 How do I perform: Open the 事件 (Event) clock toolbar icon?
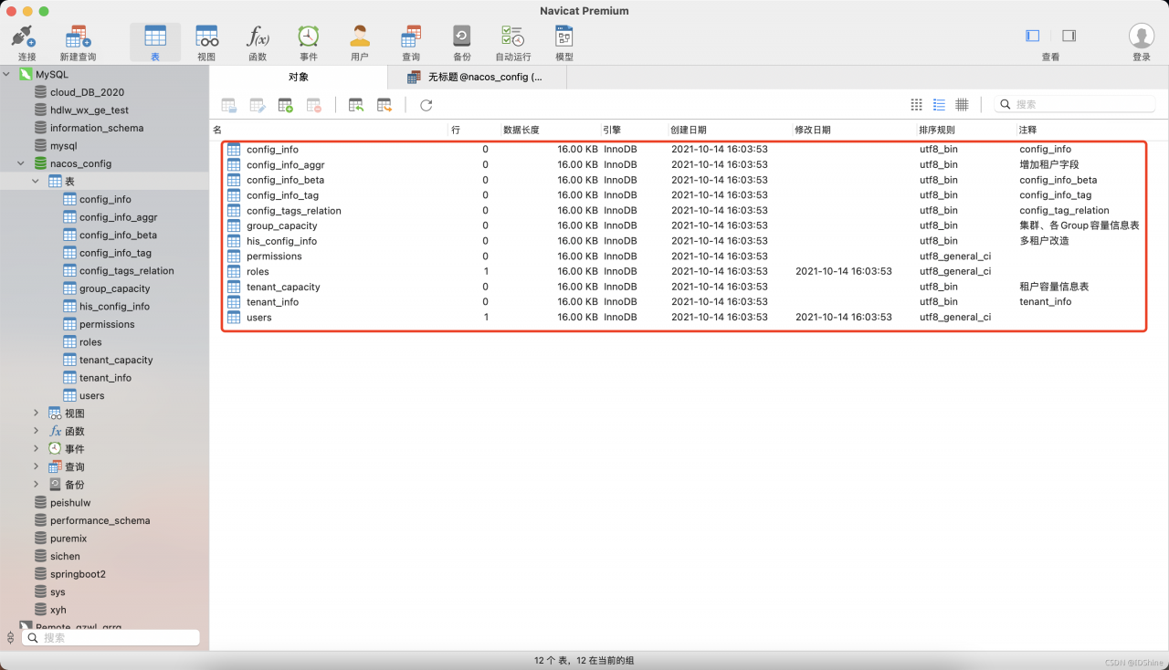(x=309, y=37)
